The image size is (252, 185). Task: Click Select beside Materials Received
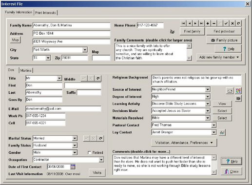point(222,118)
